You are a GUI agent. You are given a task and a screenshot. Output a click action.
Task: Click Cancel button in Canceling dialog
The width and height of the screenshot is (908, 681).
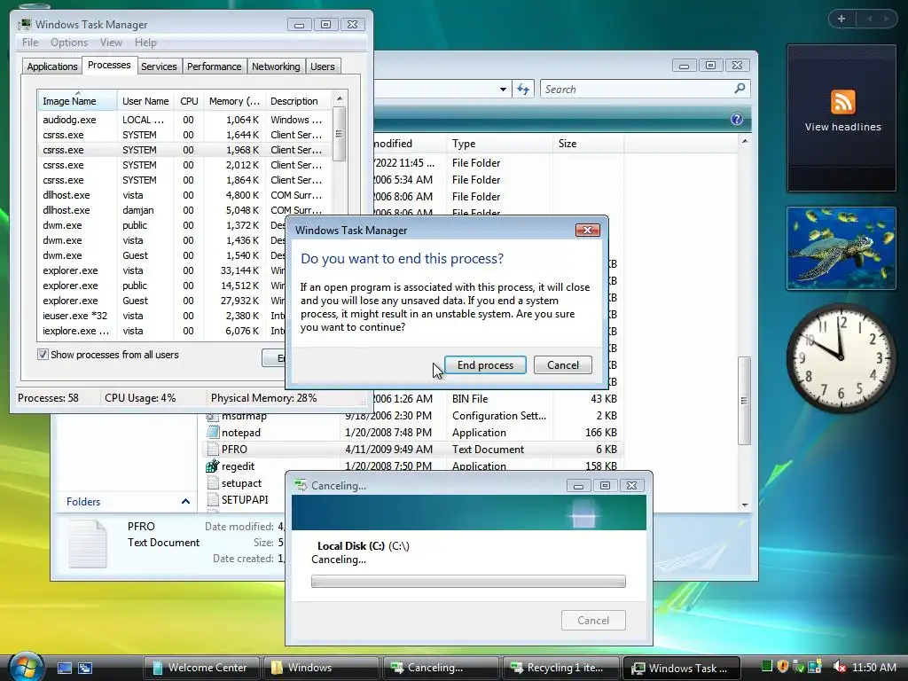(593, 620)
